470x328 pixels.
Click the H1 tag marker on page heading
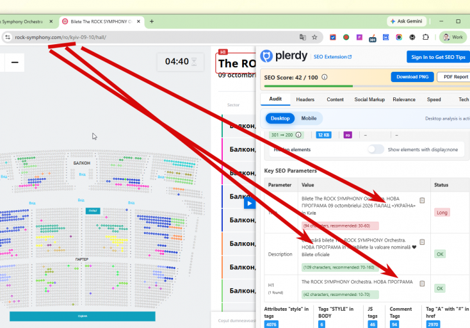click(x=223, y=52)
